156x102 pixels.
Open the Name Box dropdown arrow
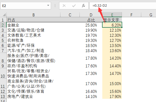pos(48,5)
